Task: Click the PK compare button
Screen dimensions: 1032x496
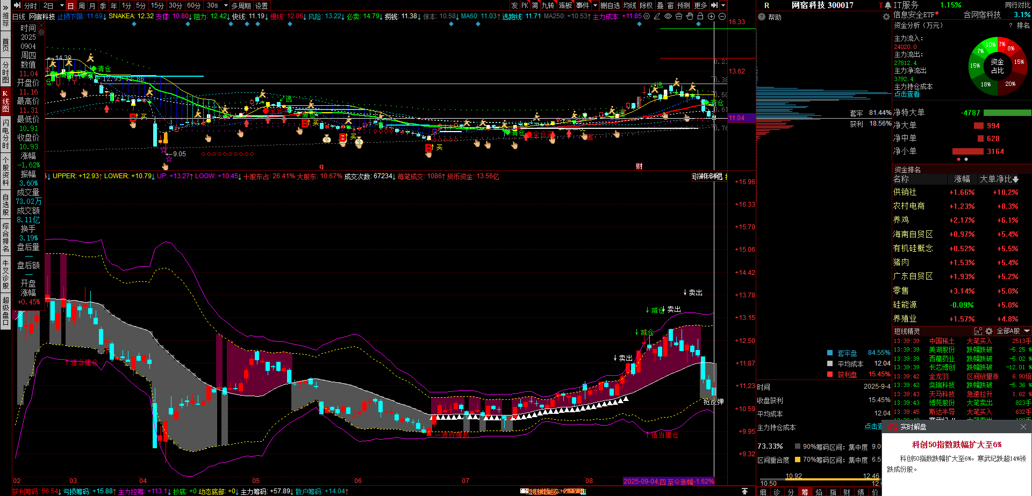Action: (525, 5)
